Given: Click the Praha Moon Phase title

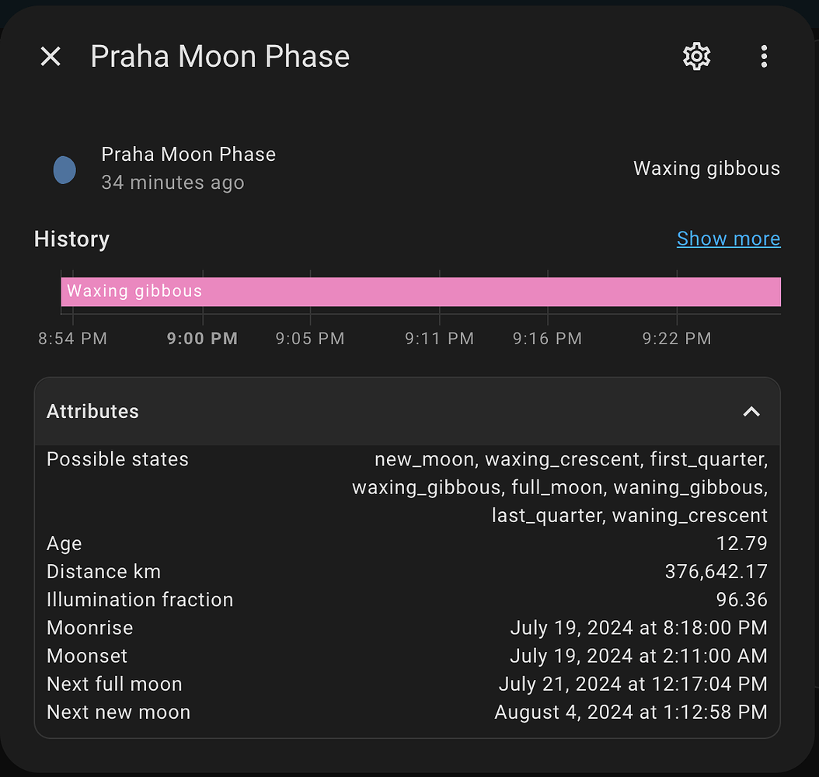Looking at the screenshot, I should [220, 56].
